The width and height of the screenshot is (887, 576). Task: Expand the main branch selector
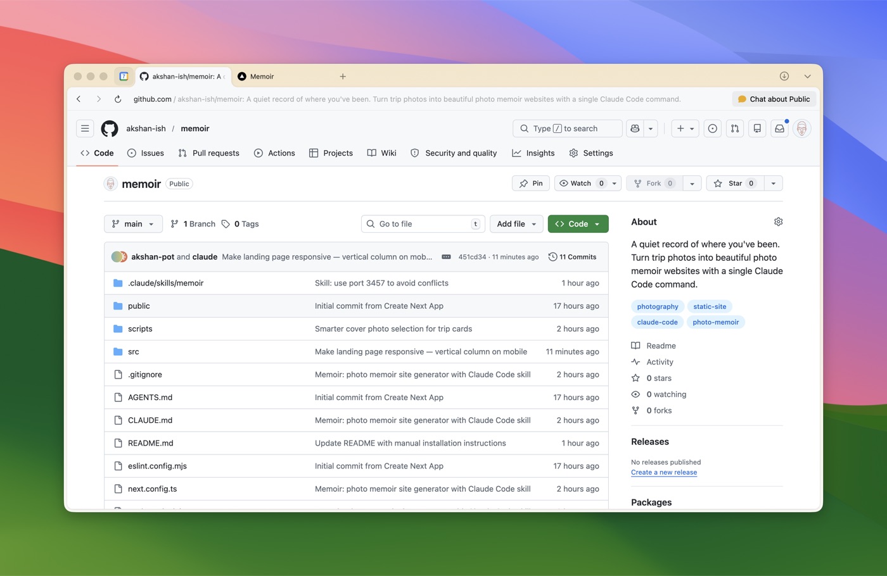133,223
